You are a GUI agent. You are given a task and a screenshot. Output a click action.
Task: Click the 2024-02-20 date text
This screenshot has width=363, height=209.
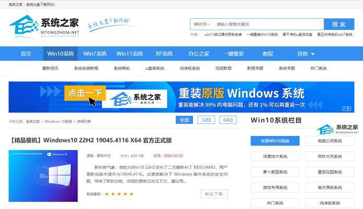click(x=173, y=156)
